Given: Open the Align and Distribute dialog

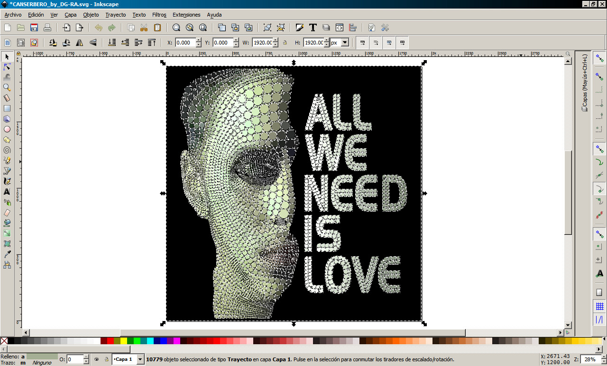Looking at the screenshot, I should point(352,27).
